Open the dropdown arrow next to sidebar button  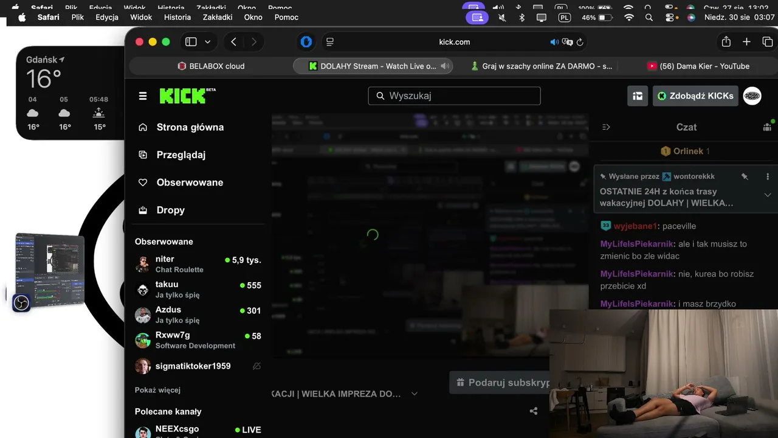point(208,42)
